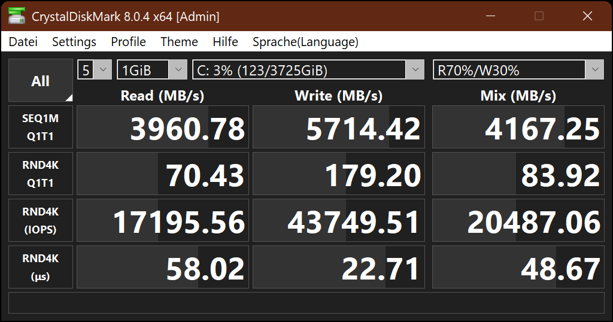Run the SEQ1M Q1T1 test

click(41, 127)
